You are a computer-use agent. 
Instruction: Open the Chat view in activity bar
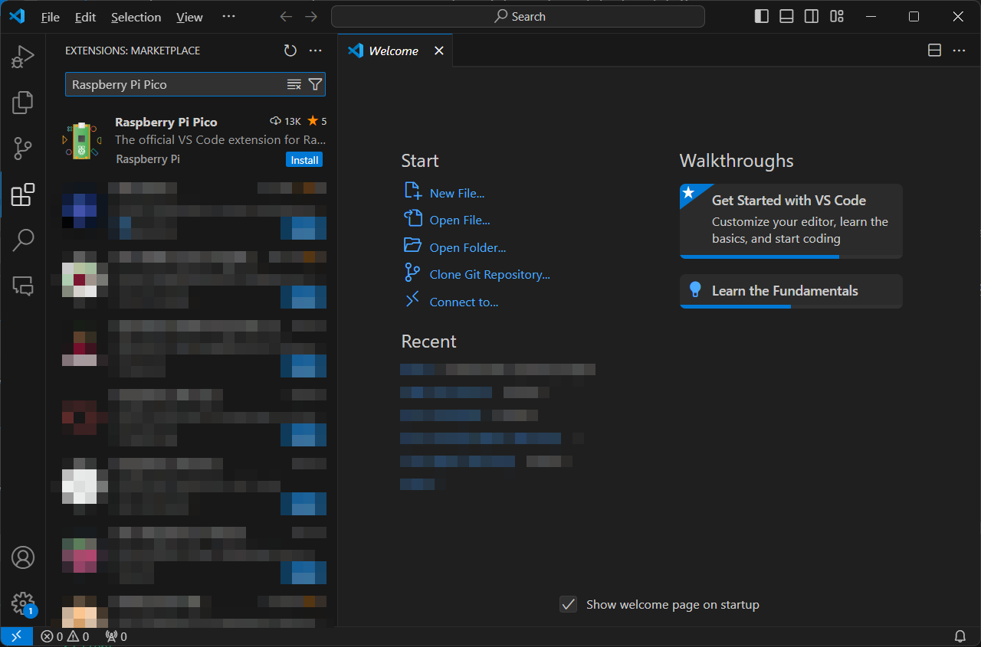point(22,286)
